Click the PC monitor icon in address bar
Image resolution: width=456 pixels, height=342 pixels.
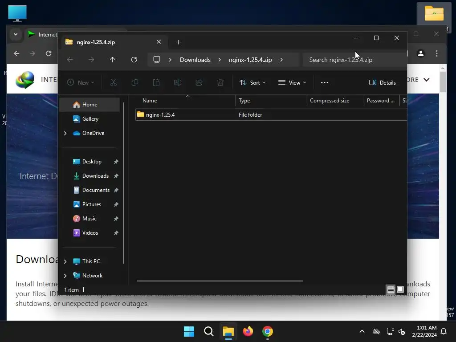point(157,60)
